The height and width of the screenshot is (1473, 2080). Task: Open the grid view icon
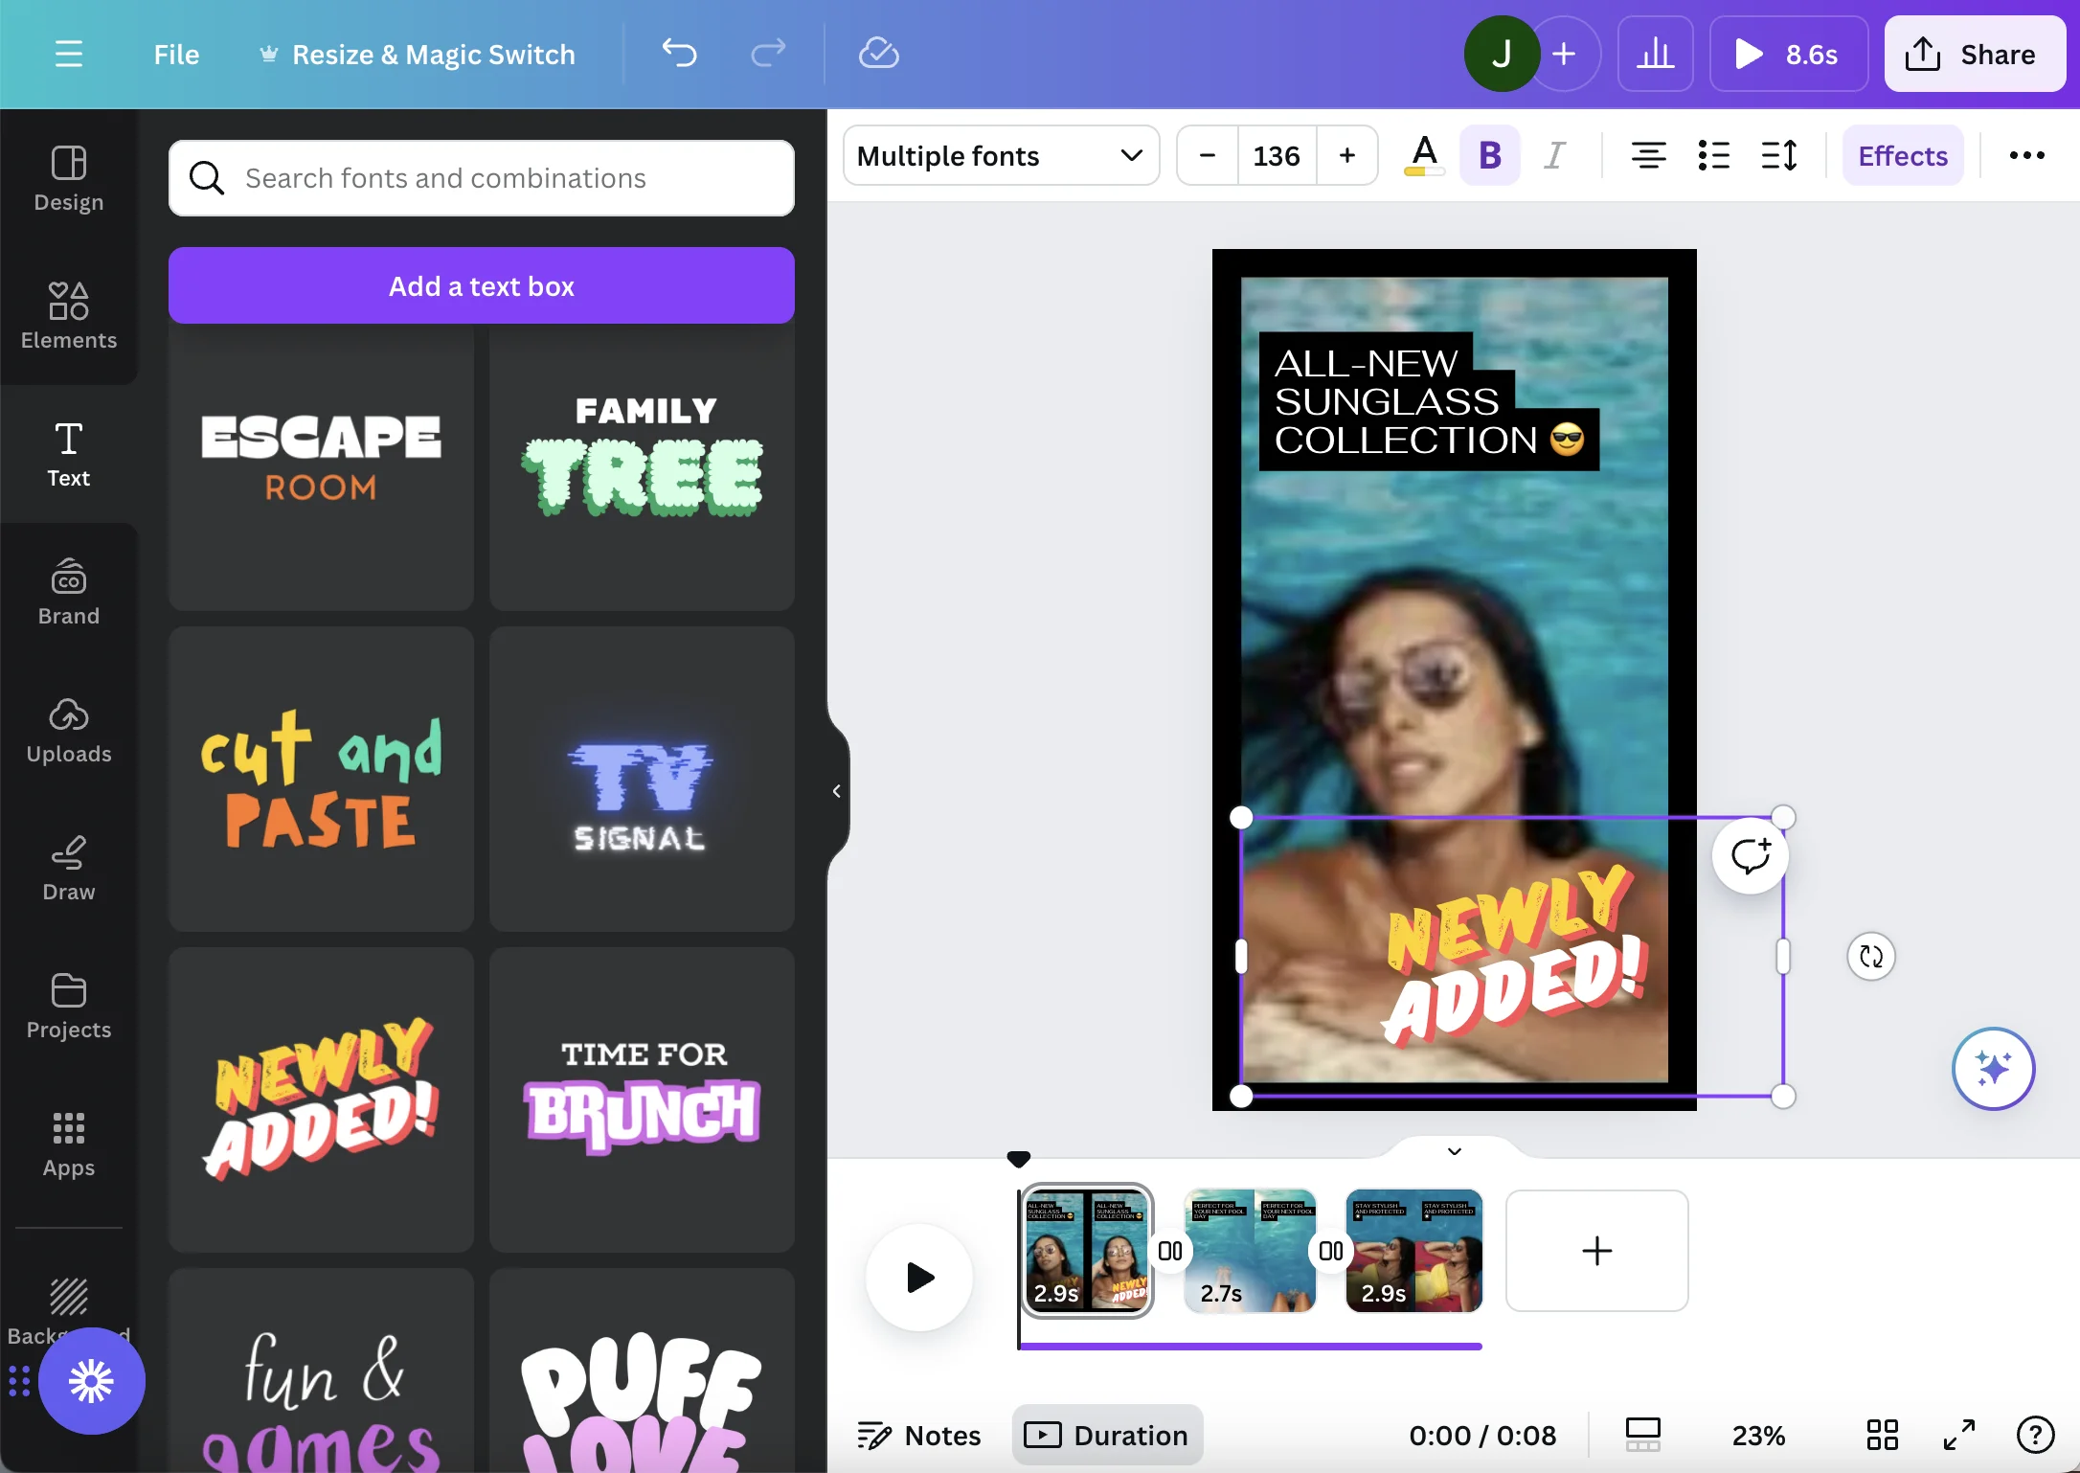click(1882, 1435)
